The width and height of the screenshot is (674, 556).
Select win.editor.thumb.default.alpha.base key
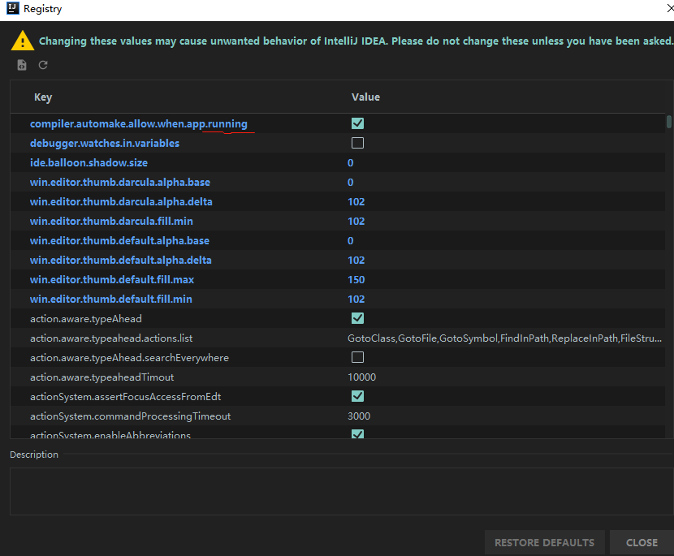119,240
